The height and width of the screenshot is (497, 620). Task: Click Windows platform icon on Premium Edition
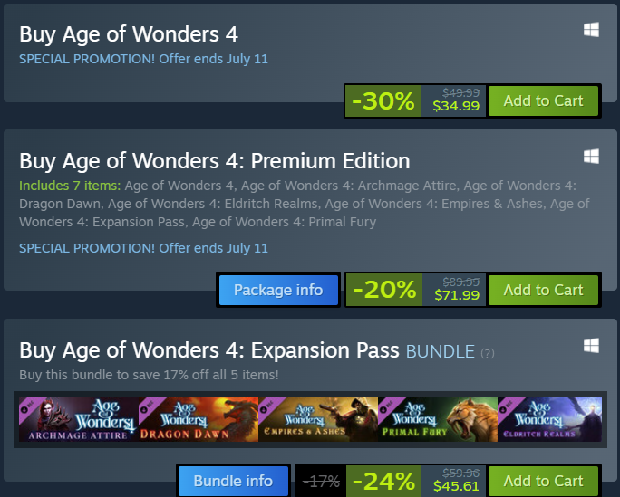591,157
